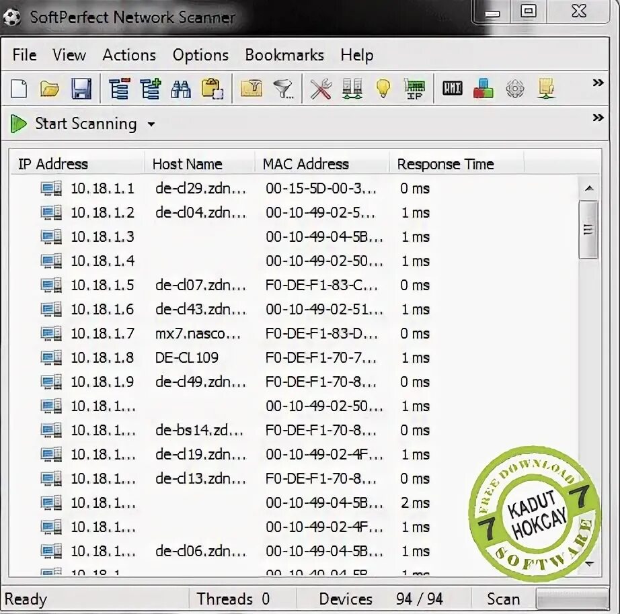This screenshot has height=614, width=620.
Task: Open the Actions menu
Action: point(129,55)
